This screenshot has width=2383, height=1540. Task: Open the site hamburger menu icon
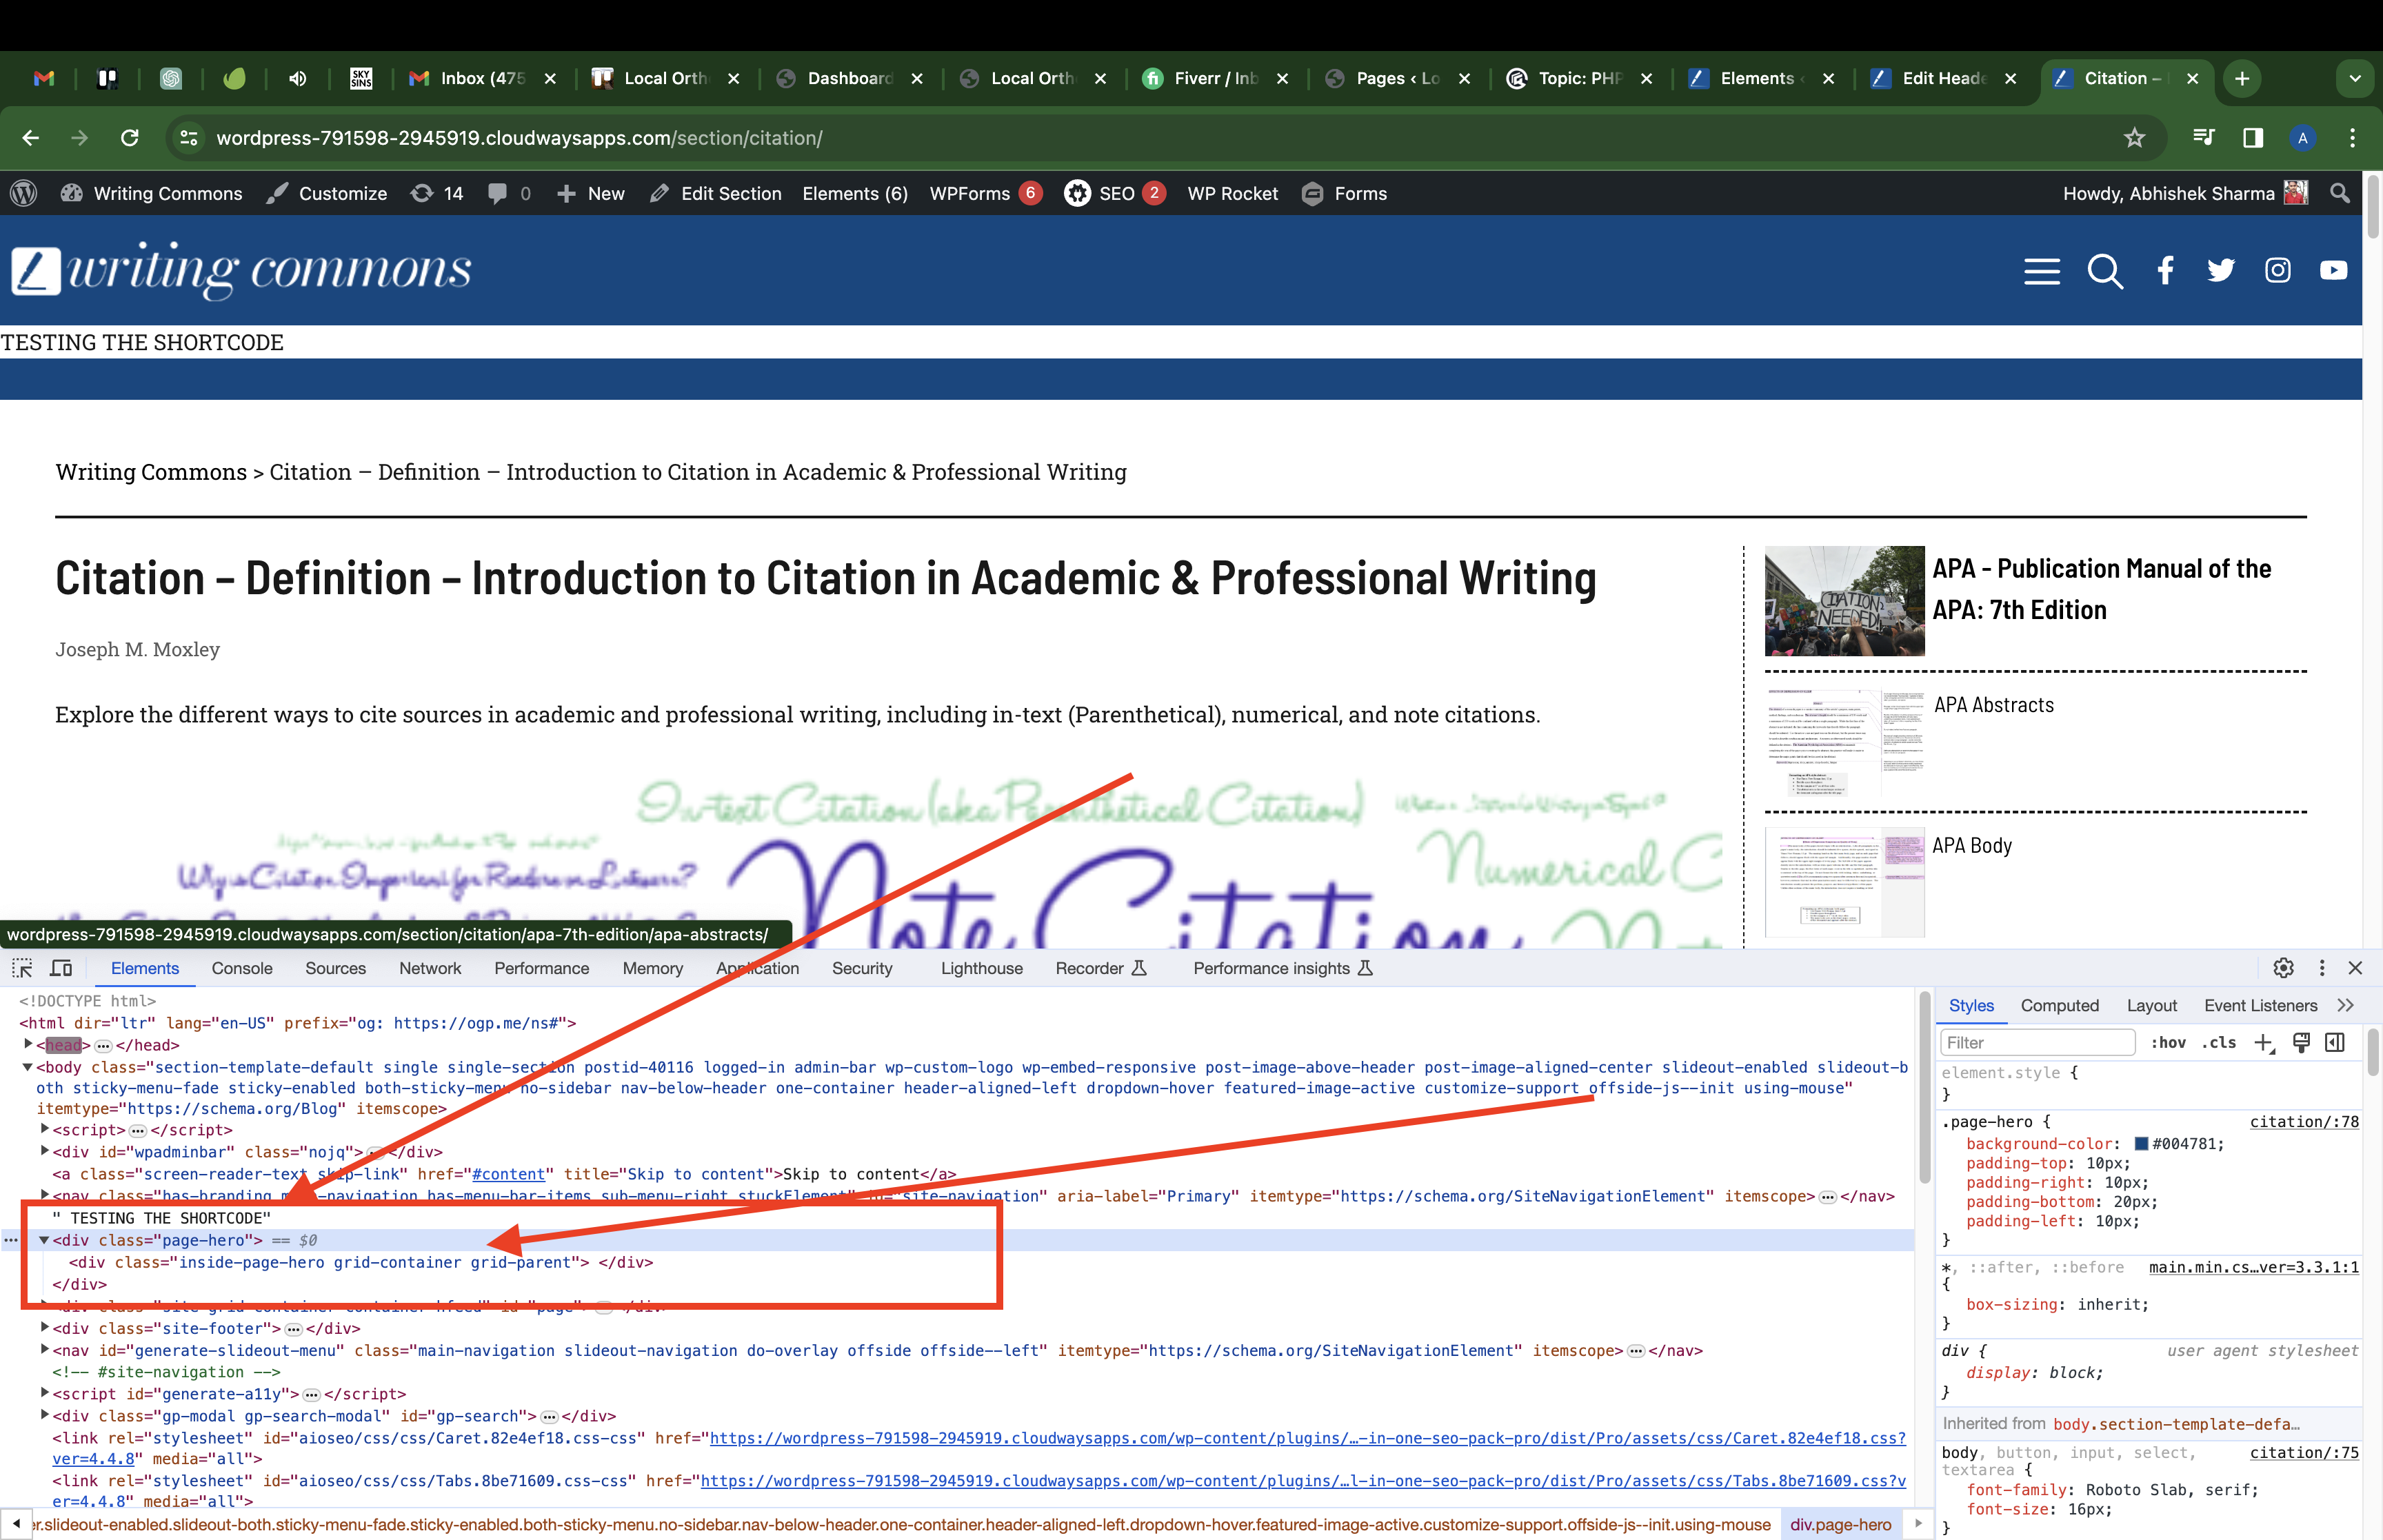pos(2041,271)
